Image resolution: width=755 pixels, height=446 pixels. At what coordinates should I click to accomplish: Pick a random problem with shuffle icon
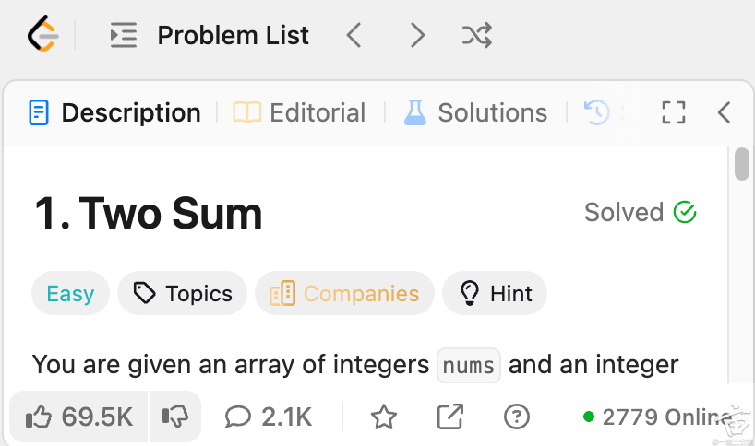click(477, 35)
